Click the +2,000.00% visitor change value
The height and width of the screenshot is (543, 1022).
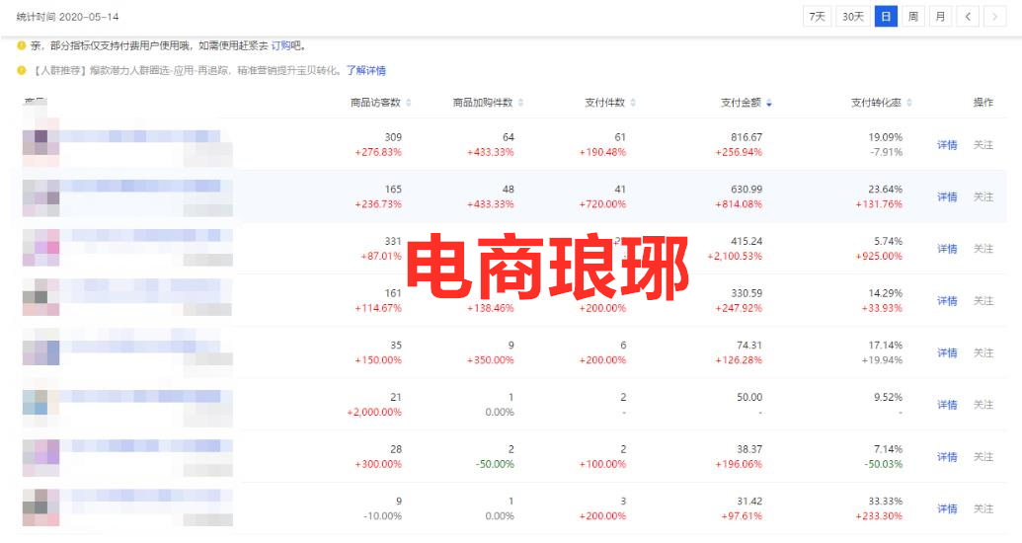pos(374,412)
